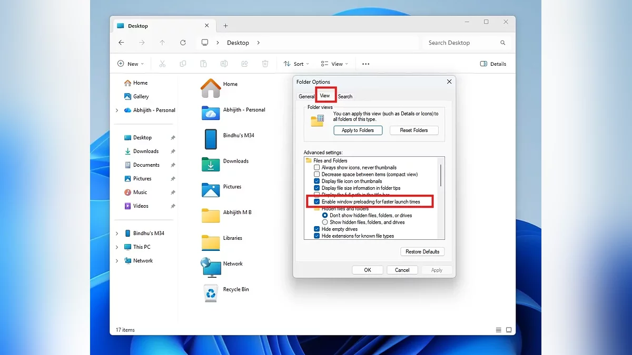
Task: Click the Restore Defaults button
Action: click(x=422, y=252)
